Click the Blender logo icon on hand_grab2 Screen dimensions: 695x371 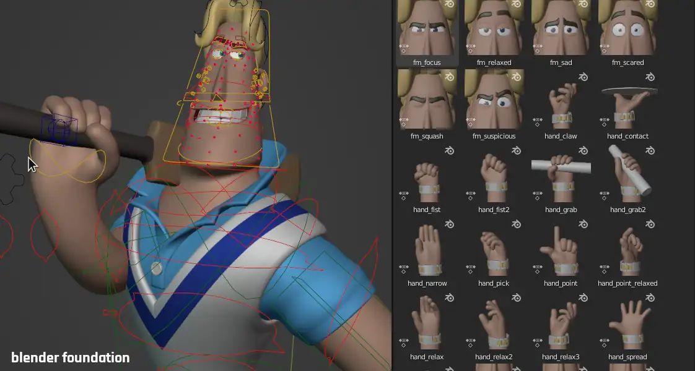[650, 151]
